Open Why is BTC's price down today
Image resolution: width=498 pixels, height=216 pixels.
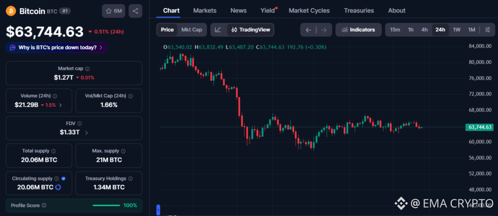tap(57, 48)
